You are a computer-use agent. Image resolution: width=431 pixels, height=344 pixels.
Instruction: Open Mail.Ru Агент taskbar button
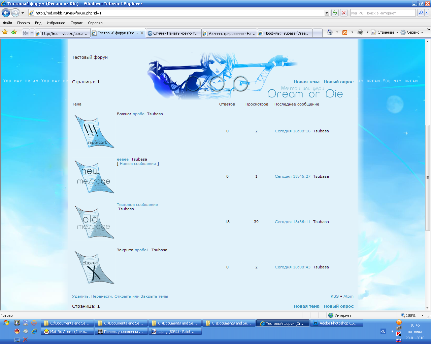(67, 332)
